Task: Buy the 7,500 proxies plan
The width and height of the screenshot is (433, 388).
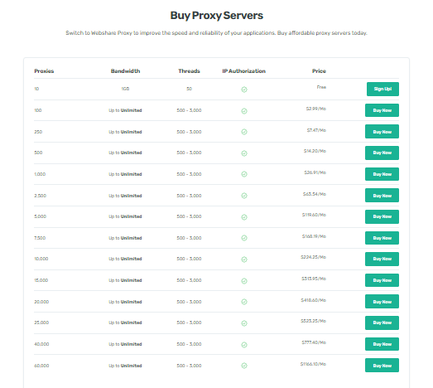Action: pyautogui.click(x=382, y=238)
